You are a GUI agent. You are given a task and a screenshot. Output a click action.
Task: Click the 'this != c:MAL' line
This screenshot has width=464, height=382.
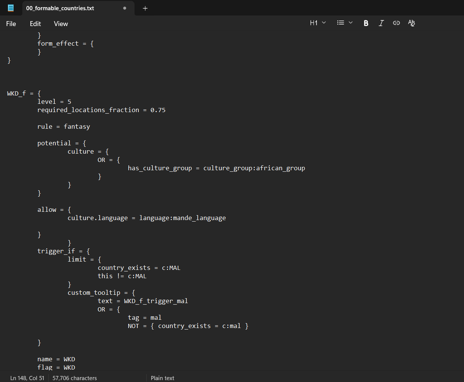[x=122, y=276]
